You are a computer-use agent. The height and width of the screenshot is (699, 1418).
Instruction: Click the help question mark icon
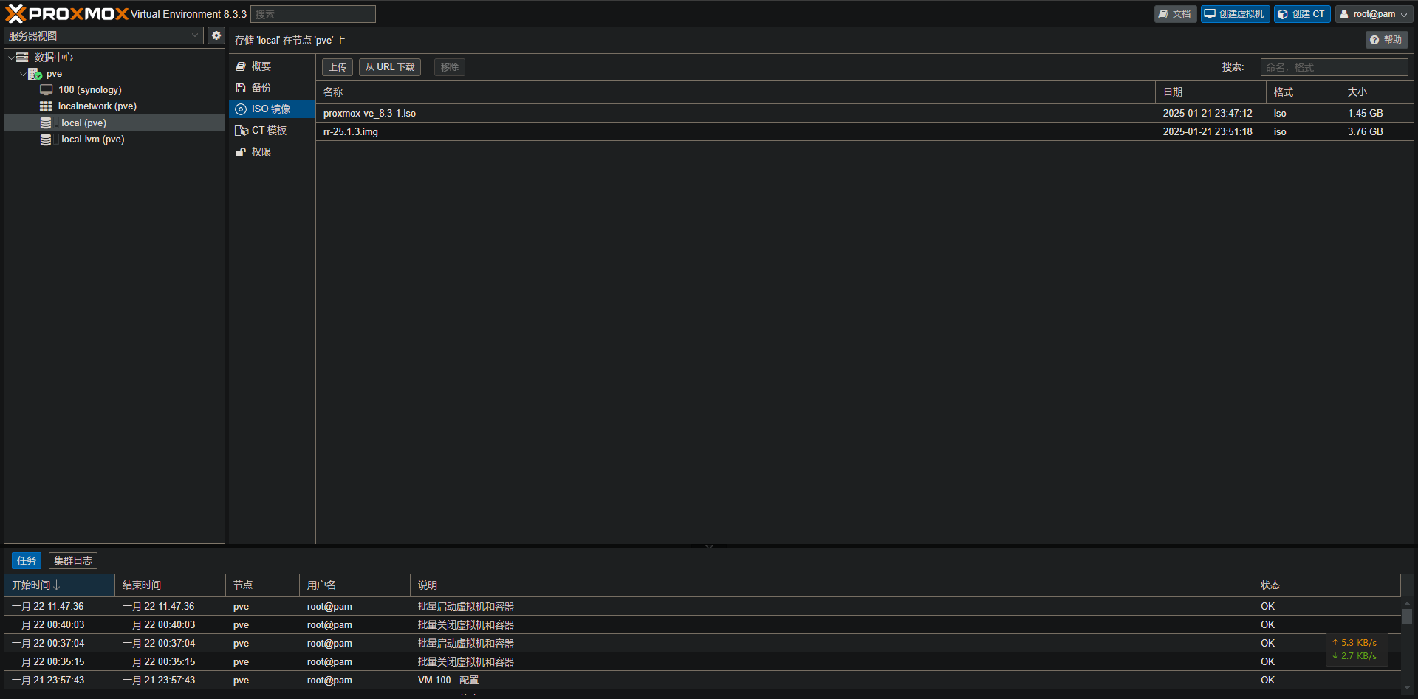click(x=1374, y=40)
